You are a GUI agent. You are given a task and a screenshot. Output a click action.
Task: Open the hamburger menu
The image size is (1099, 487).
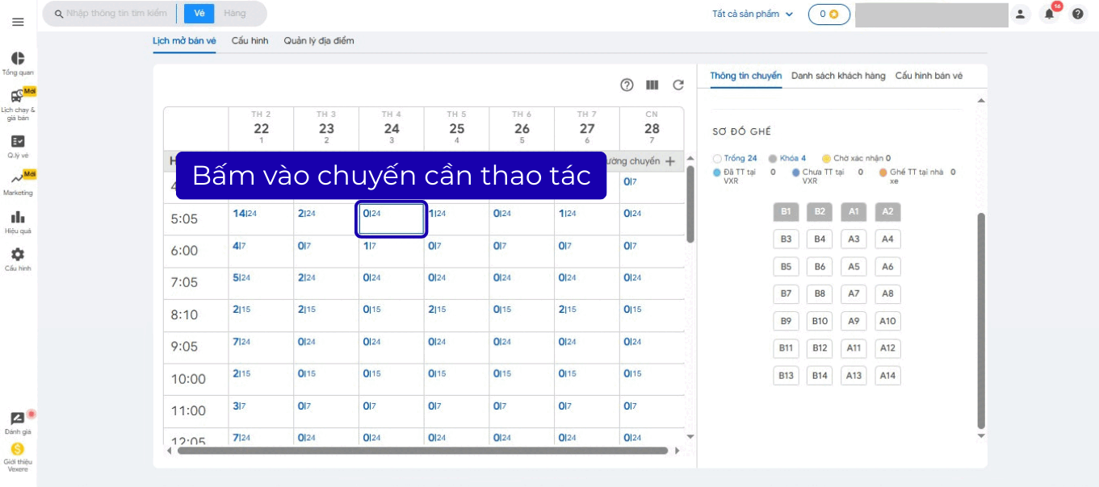(x=18, y=22)
